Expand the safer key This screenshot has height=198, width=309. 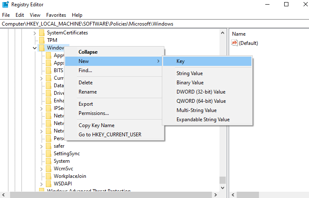click(x=42, y=146)
